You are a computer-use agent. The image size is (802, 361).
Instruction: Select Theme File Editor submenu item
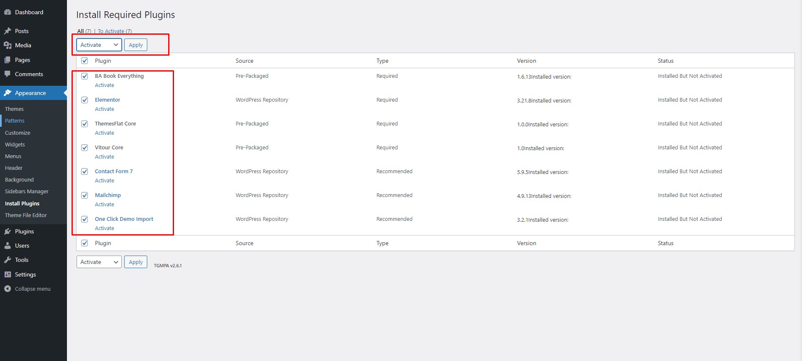26,215
